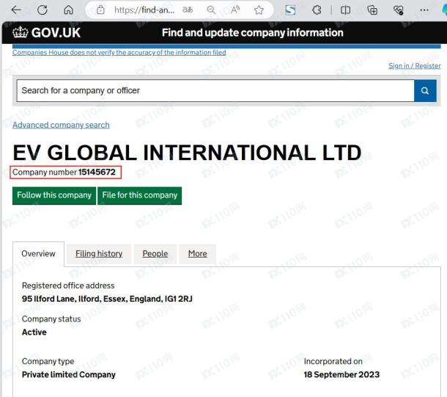Switch to the Filing history tab
Viewport: 447px width, 397px height.
[99, 254]
